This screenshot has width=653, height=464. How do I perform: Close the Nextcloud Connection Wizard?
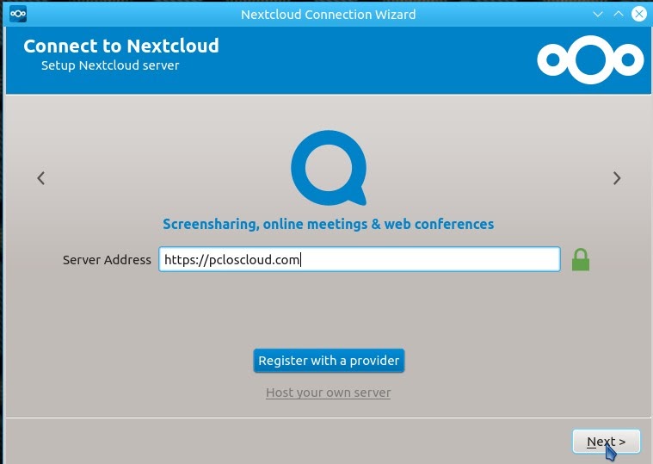click(x=639, y=14)
